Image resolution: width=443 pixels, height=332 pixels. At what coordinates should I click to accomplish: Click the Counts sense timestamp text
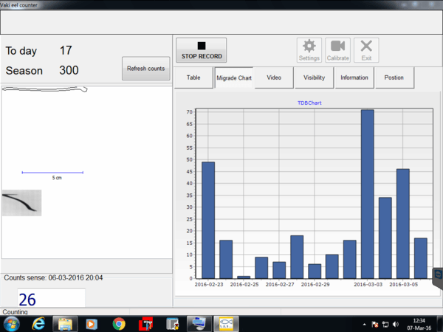coord(53,278)
